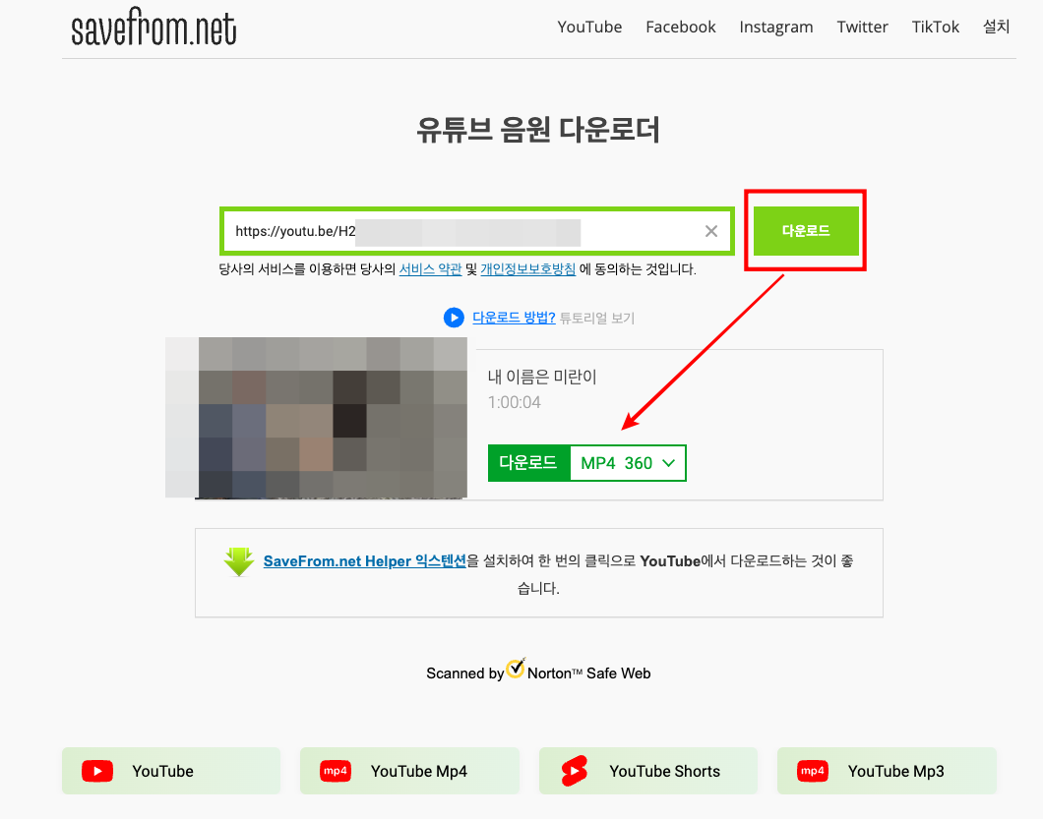
Task: Open Instagram in the top navigation
Action: click(776, 28)
